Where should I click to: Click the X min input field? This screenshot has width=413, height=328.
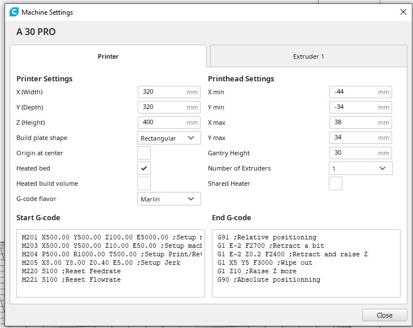click(x=360, y=92)
